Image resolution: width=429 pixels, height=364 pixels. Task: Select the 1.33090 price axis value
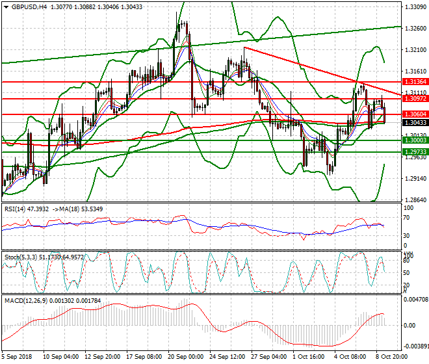click(x=415, y=7)
